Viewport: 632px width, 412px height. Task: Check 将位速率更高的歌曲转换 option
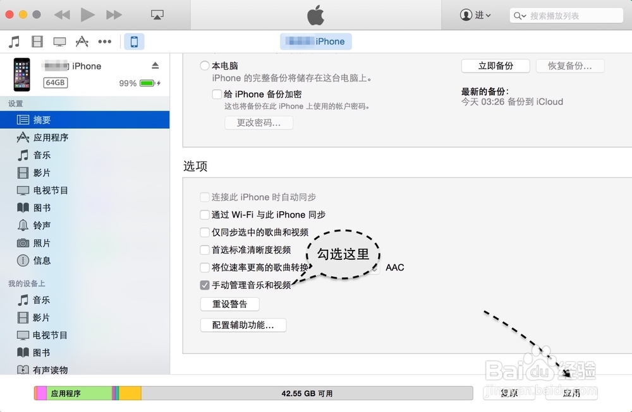pyautogui.click(x=205, y=268)
